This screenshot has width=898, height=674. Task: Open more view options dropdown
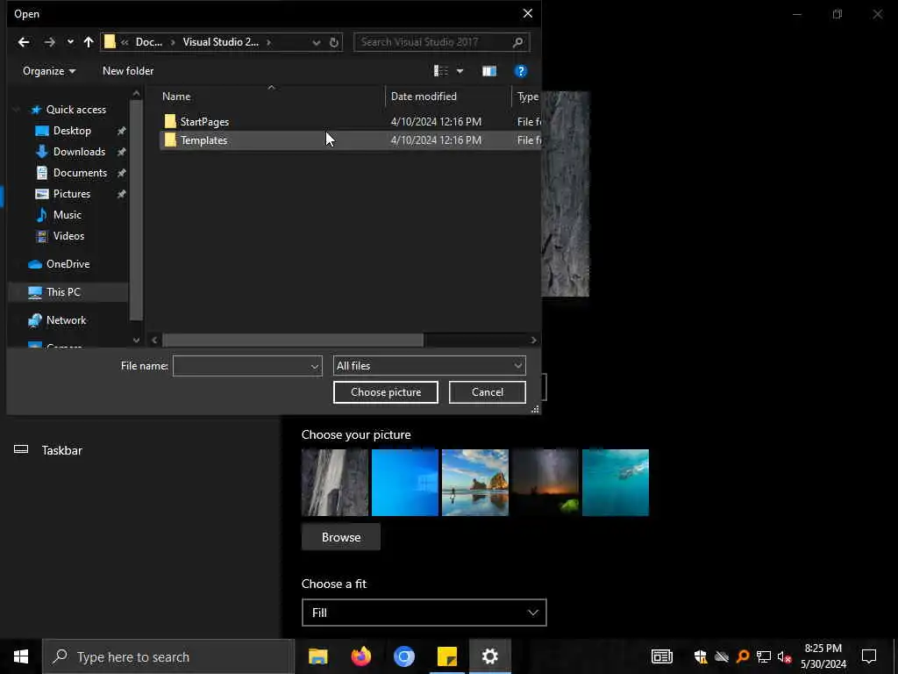point(460,71)
